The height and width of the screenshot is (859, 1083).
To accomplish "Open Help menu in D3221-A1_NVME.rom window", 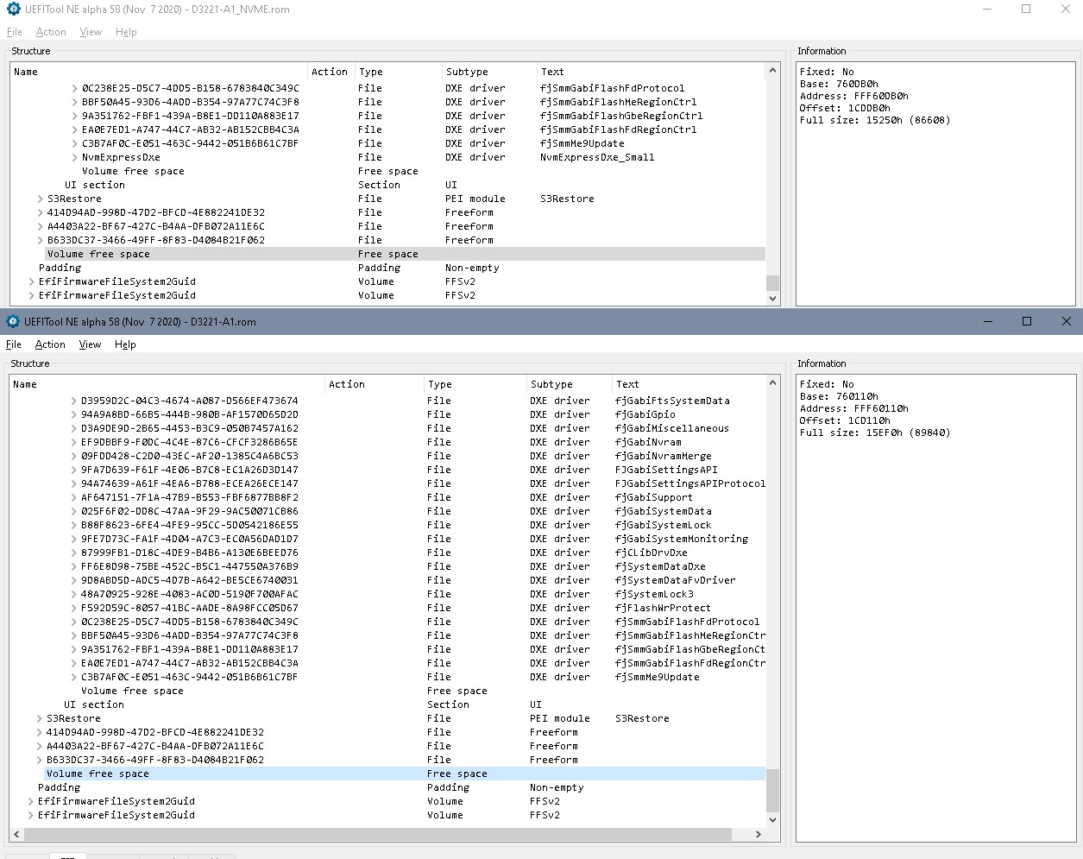I will click(x=126, y=32).
